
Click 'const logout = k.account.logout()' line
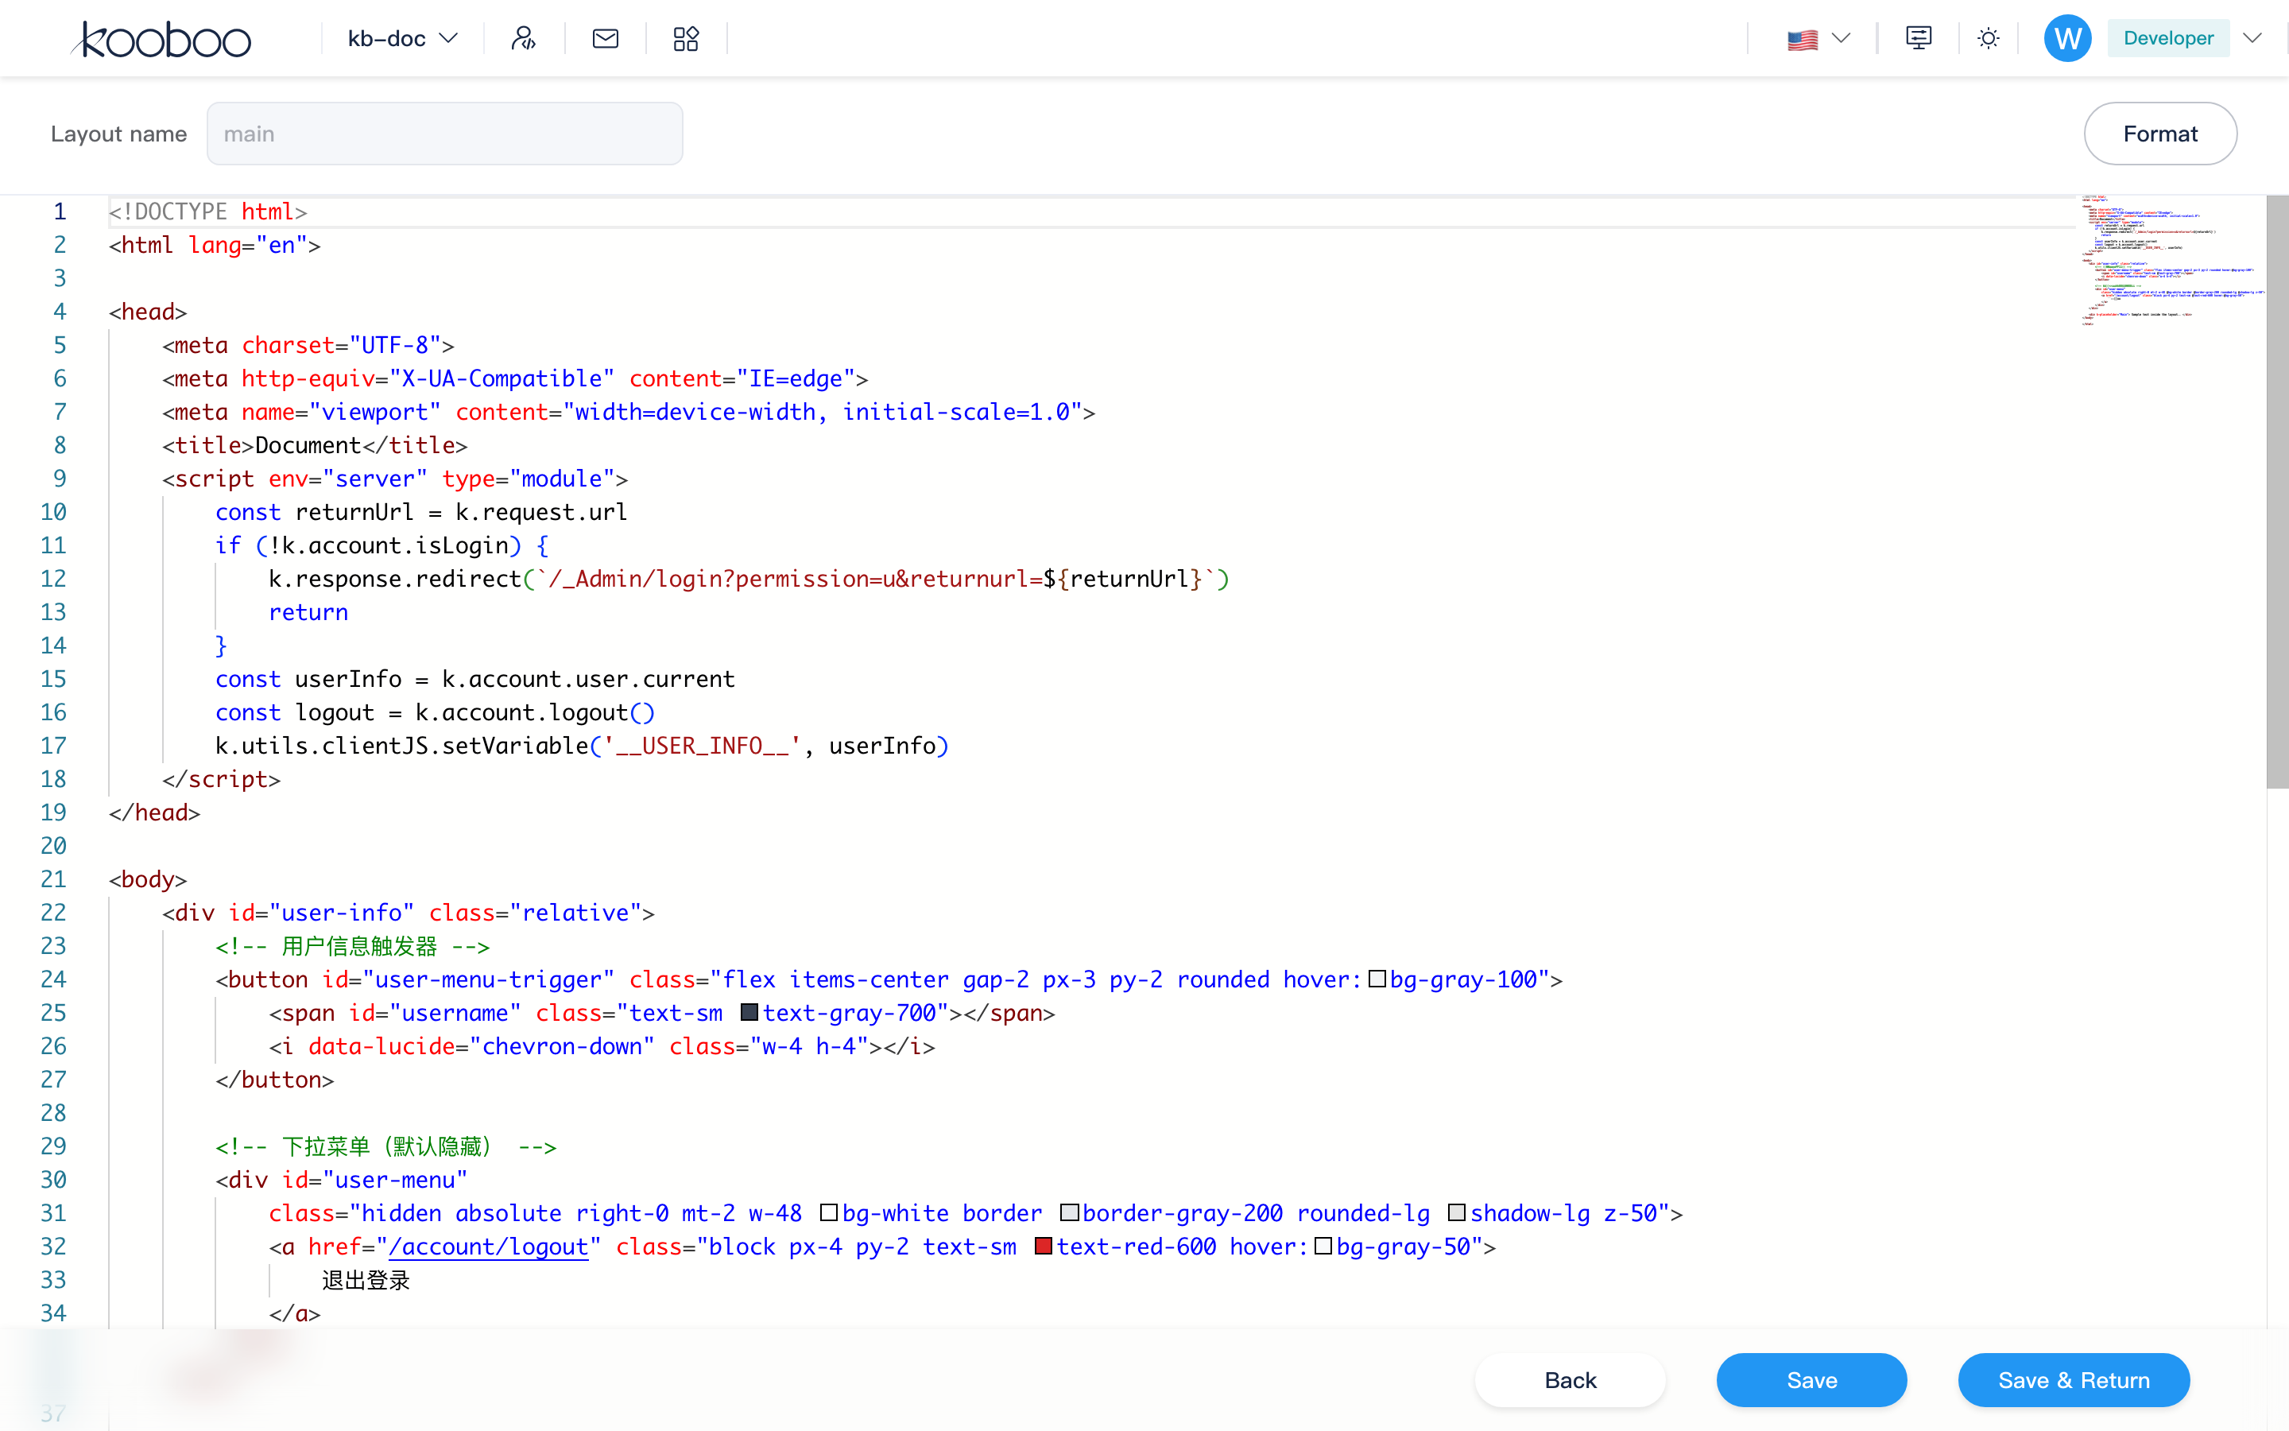(435, 712)
